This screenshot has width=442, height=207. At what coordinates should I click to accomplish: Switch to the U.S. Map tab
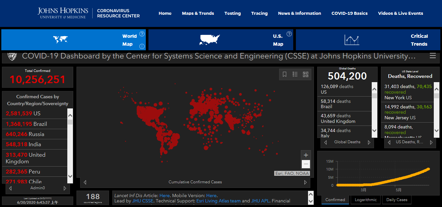click(x=221, y=40)
